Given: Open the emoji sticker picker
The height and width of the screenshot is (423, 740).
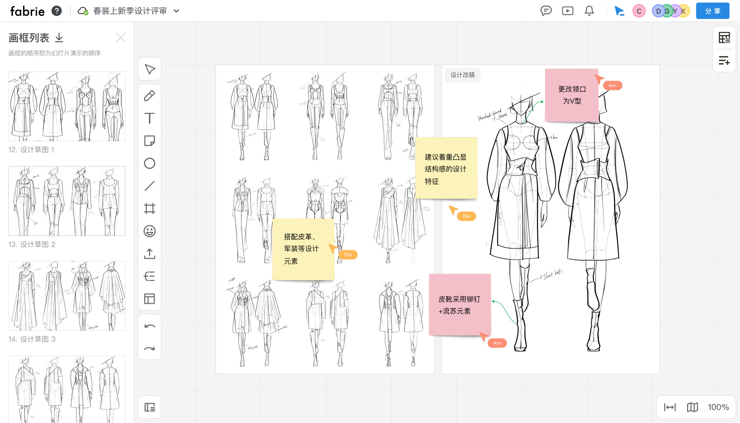Looking at the screenshot, I should tap(149, 231).
